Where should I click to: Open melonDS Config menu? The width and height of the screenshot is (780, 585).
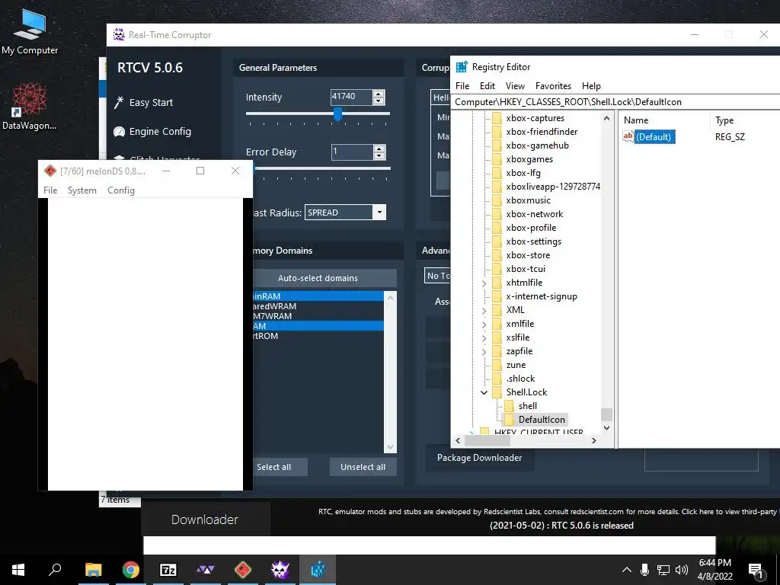(121, 190)
